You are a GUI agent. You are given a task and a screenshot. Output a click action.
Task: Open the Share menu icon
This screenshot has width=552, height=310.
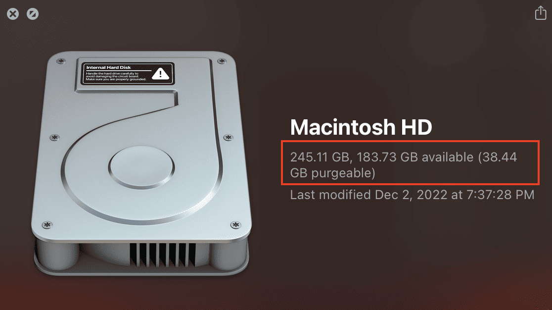tap(541, 13)
